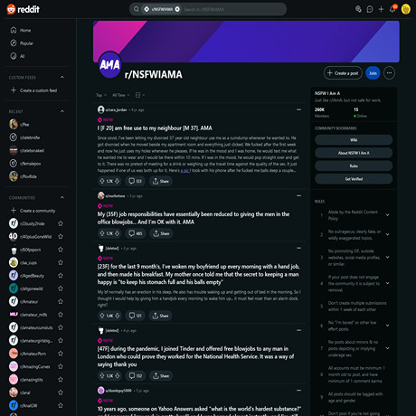Open the Top sort dropdown
This screenshot has height=416, width=416.
point(101,95)
